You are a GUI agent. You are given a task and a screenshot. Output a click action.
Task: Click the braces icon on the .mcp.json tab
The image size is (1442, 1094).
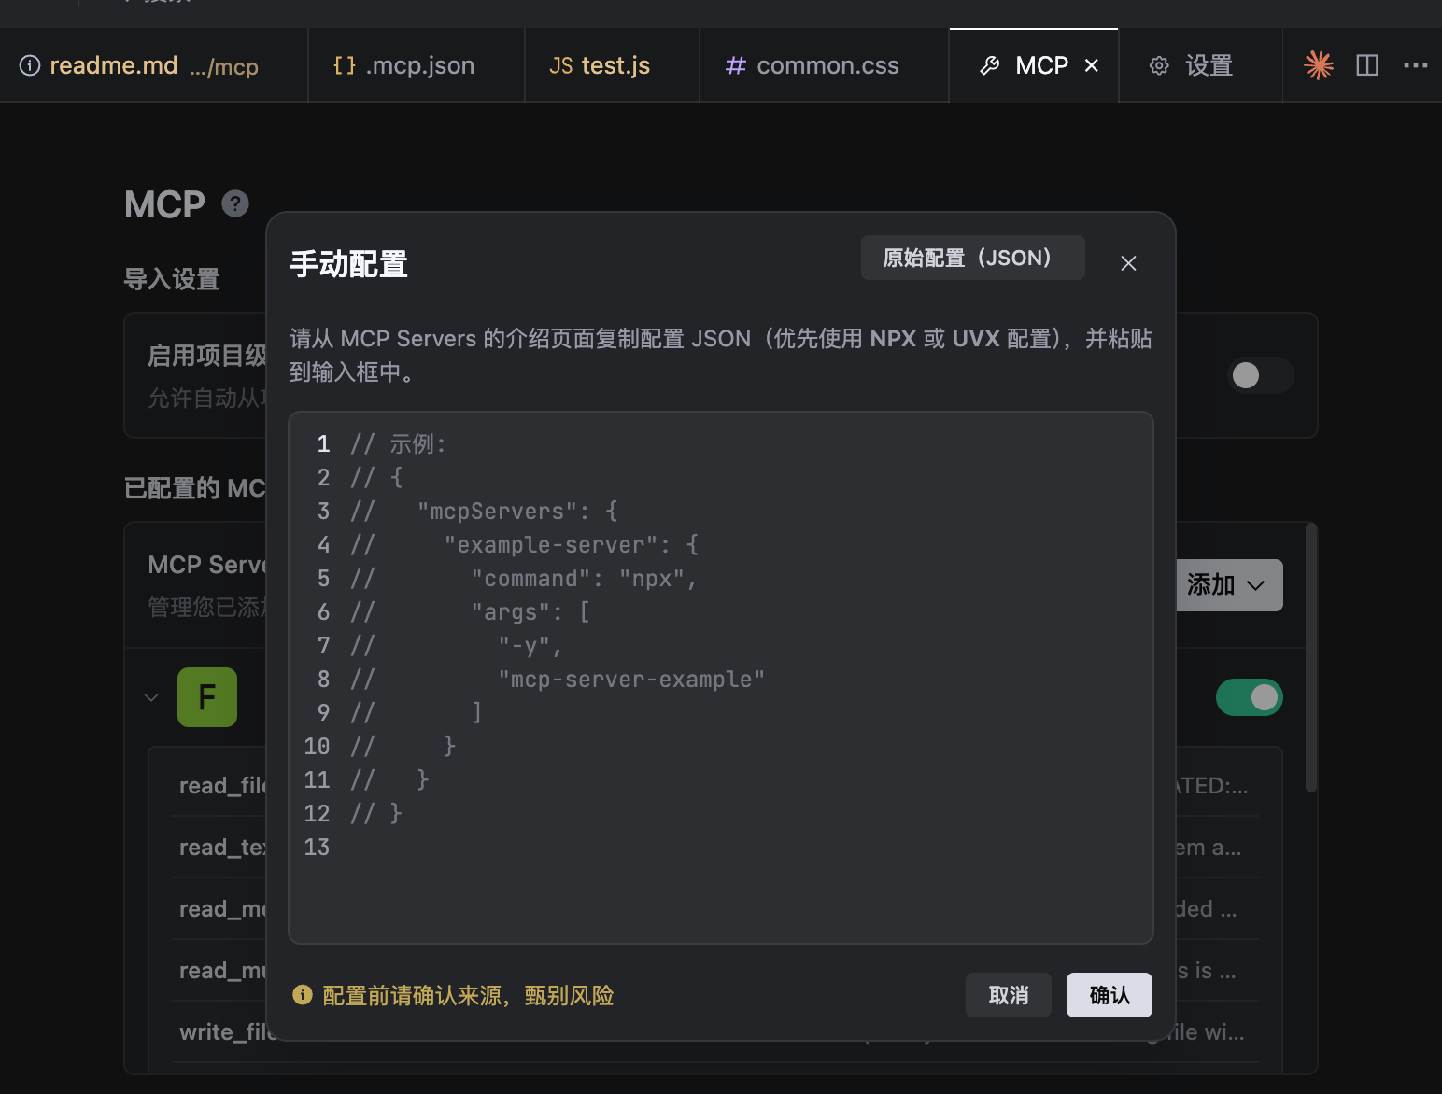[344, 65]
